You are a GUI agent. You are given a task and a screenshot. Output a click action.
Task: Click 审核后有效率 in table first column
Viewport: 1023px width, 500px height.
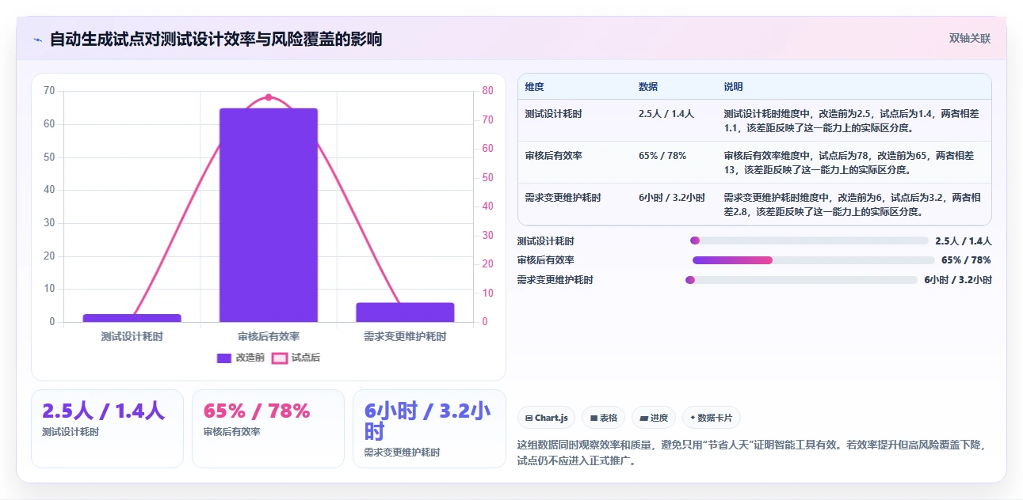tap(553, 156)
